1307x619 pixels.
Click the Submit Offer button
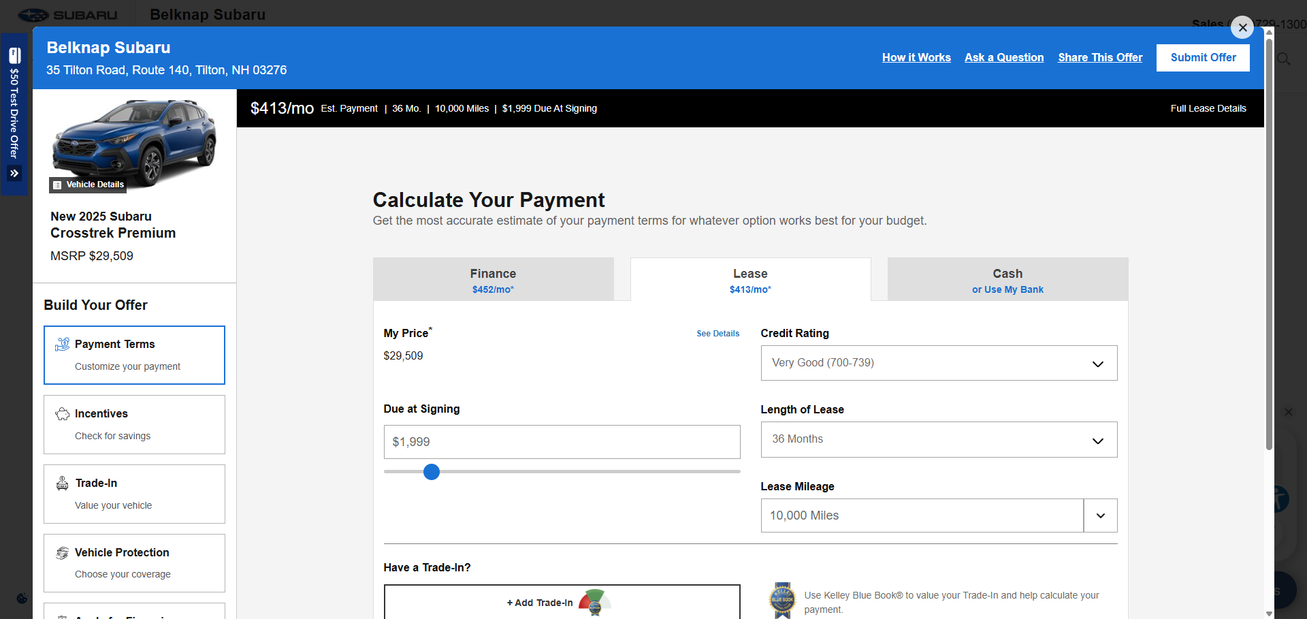(1203, 58)
